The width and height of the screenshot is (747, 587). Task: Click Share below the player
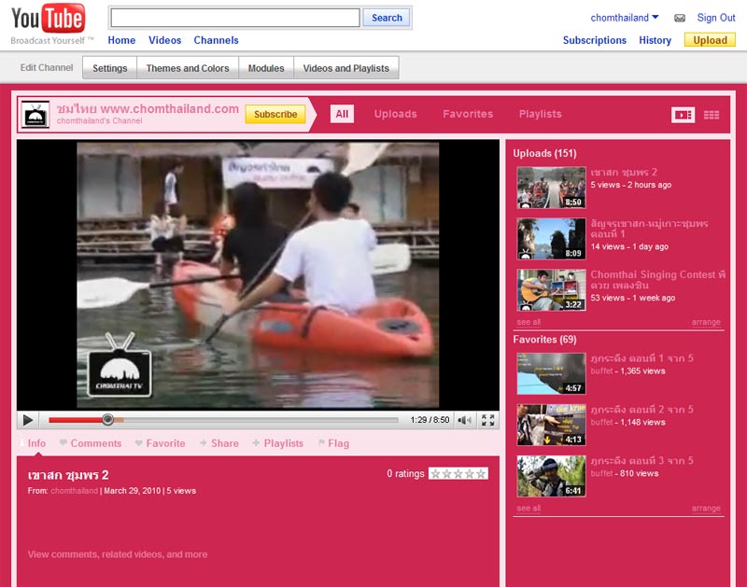(x=219, y=443)
